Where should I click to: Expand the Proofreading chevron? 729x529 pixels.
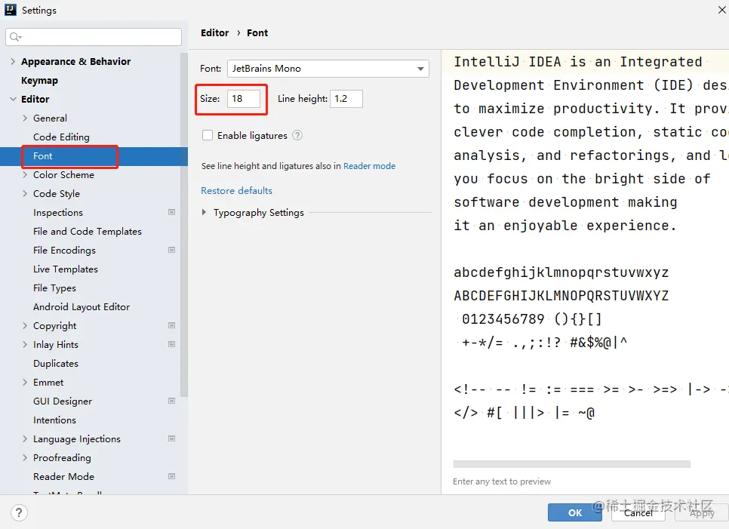[x=25, y=458]
